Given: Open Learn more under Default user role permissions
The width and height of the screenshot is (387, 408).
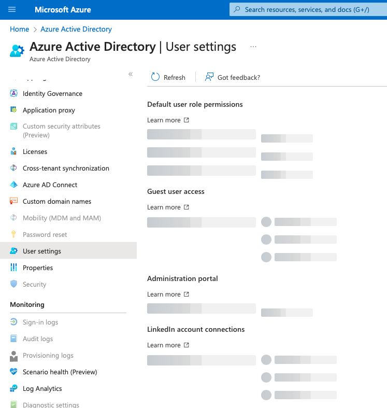Looking at the screenshot, I should [x=168, y=120].
